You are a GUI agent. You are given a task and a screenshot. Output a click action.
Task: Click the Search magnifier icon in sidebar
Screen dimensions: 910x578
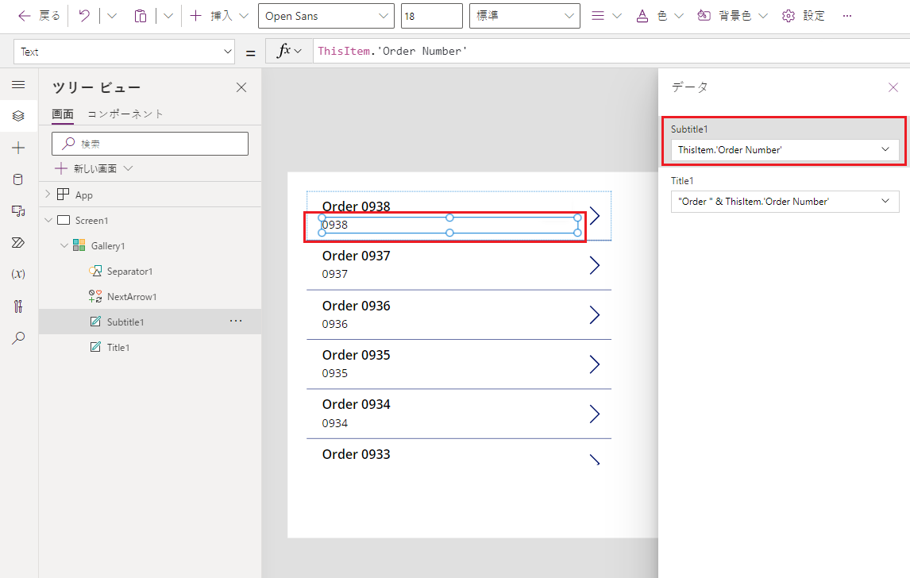[x=18, y=338]
